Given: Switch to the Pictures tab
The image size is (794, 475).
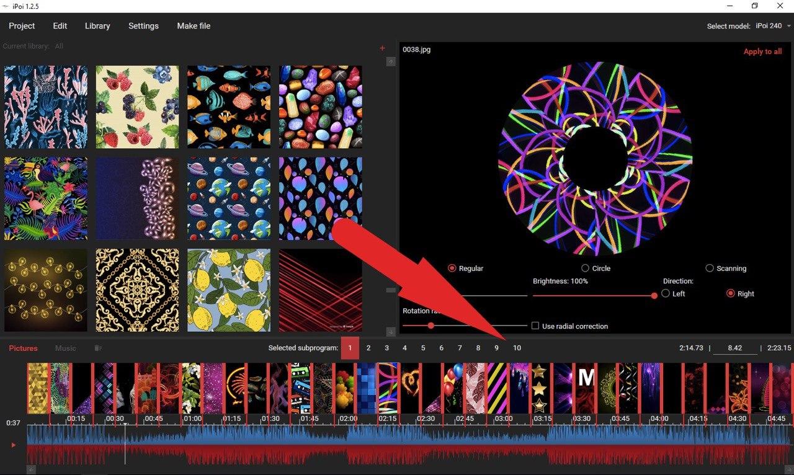Looking at the screenshot, I should coord(23,348).
